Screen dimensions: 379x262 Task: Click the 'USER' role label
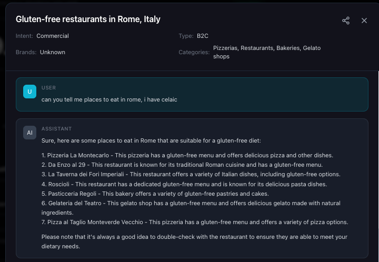click(x=48, y=88)
